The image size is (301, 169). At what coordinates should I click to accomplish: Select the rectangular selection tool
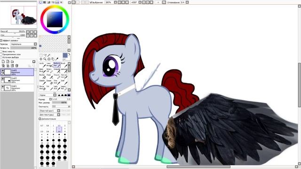click(x=41, y=55)
